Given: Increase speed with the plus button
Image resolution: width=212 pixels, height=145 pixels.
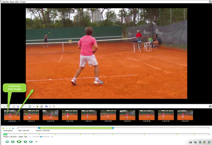Looking at the screenshot, I should (52, 137).
